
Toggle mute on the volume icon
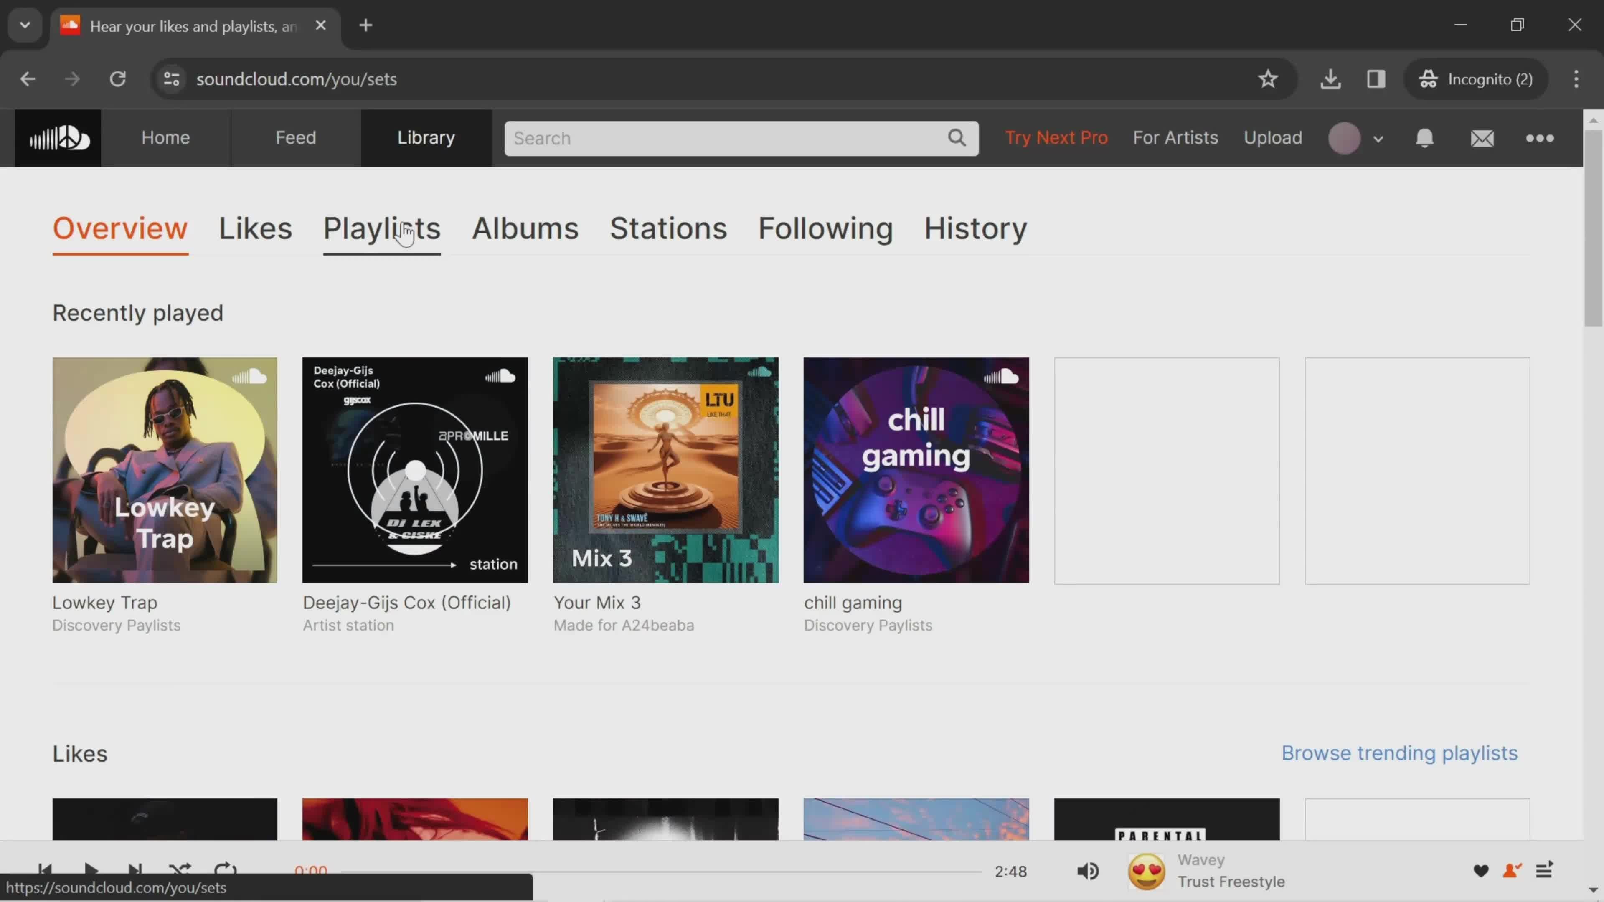(x=1089, y=871)
